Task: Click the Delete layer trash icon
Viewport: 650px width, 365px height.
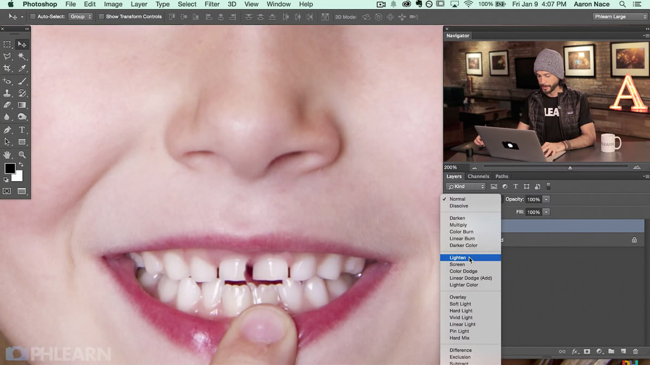Action: tap(635, 351)
